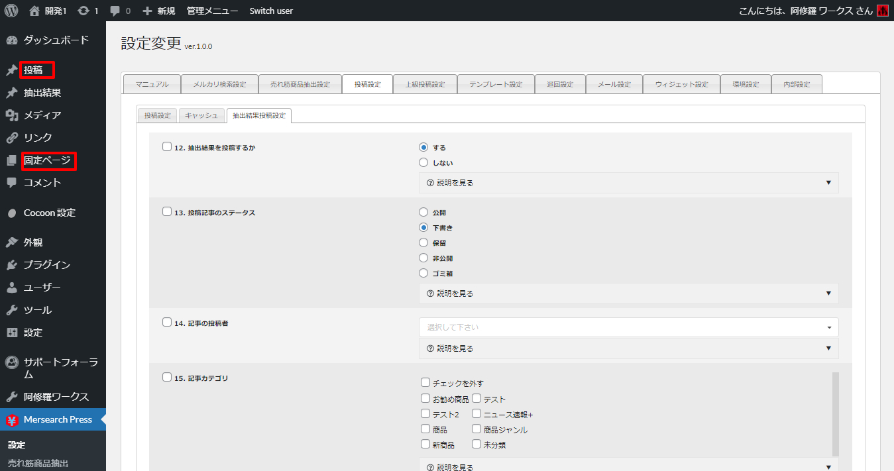Click the ユーザー user icon in sidebar
Image resolution: width=894 pixels, height=471 pixels.
(x=11, y=288)
